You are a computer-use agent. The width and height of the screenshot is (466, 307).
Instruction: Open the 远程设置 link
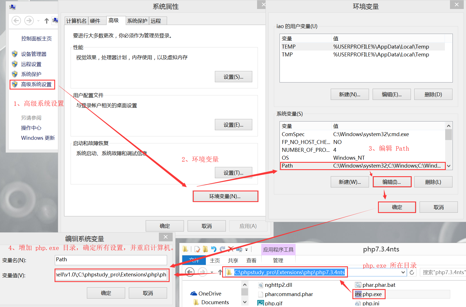(x=31, y=64)
